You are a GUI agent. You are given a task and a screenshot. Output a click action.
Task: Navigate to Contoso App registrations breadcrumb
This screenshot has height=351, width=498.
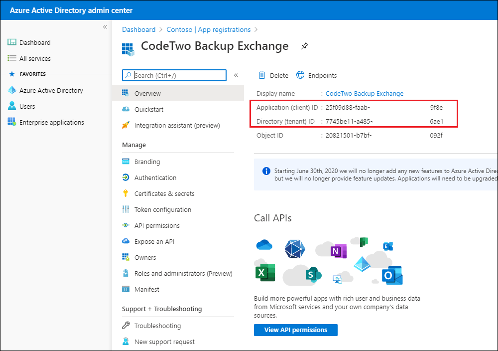click(208, 29)
